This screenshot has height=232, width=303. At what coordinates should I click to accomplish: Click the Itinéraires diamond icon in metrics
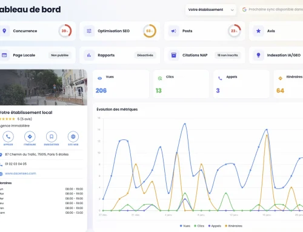pyautogui.click(x=281, y=78)
